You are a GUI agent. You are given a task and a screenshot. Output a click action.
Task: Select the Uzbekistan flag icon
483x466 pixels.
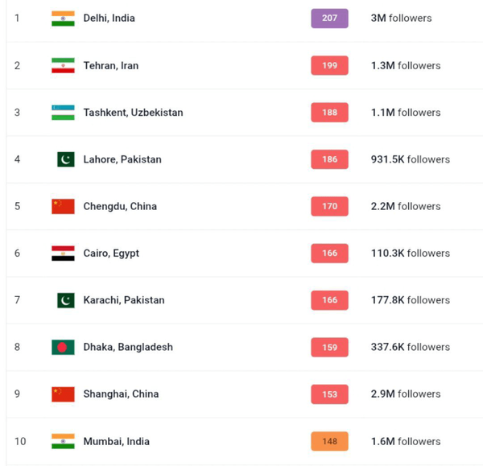click(x=63, y=113)
